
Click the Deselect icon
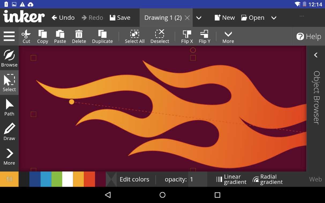(160, 34)
